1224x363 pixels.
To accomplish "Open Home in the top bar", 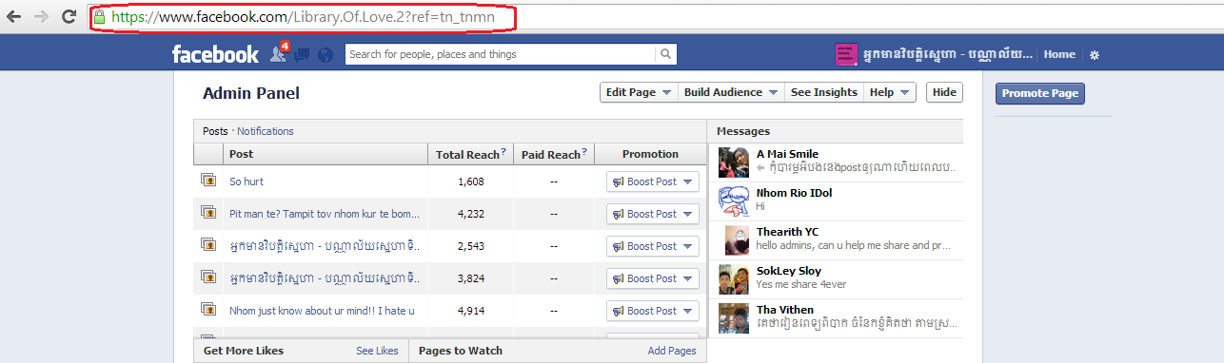I will point(1059,55).
